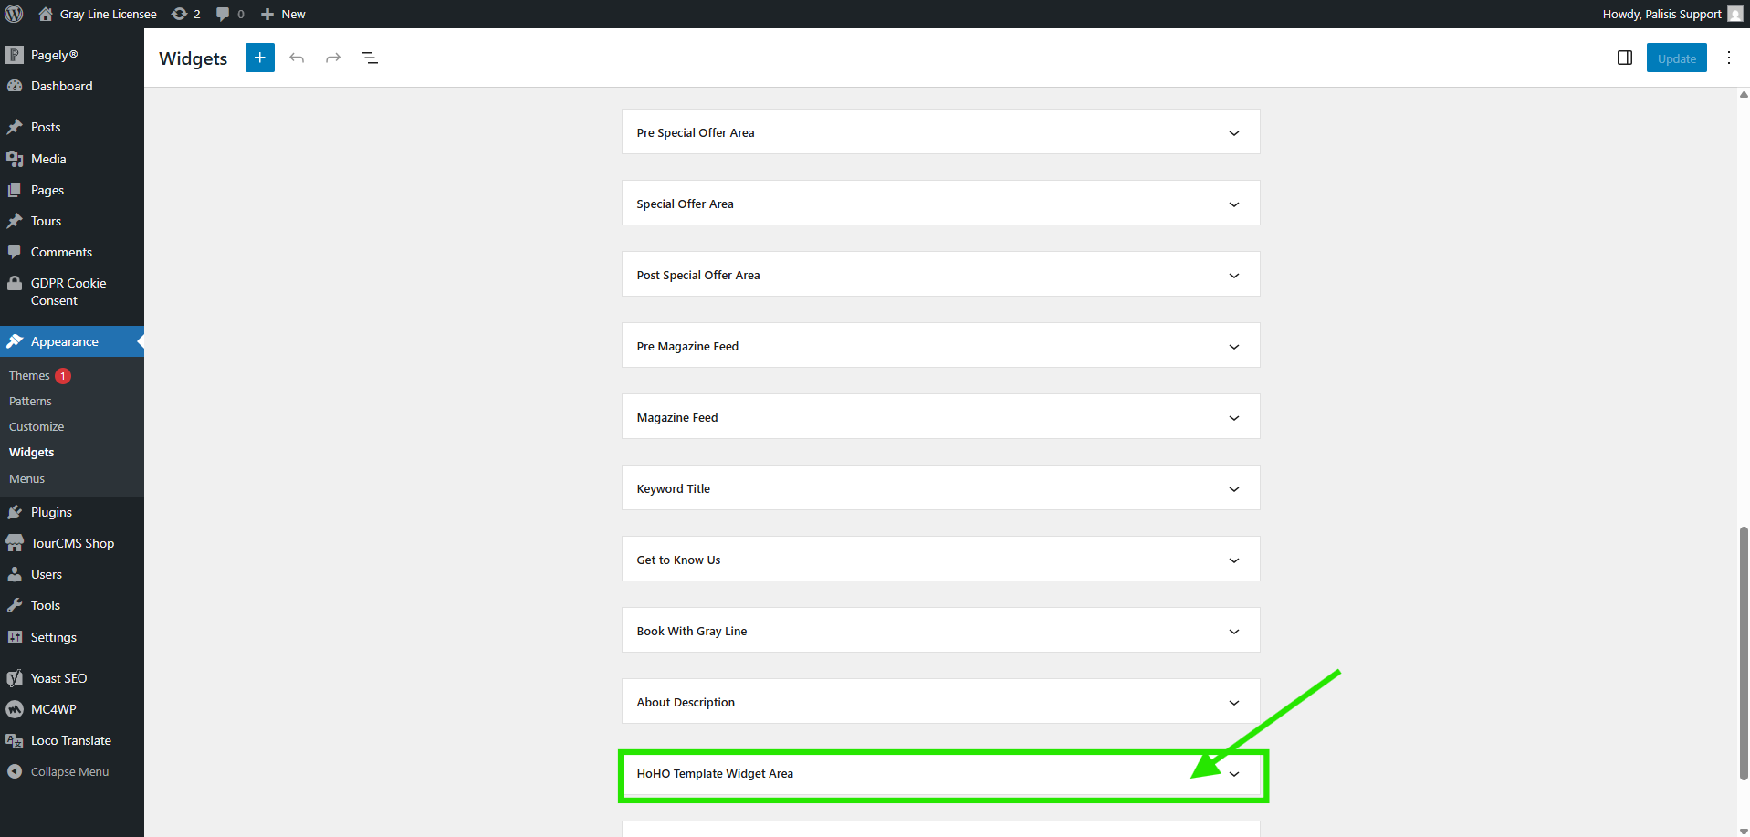
Task: Click the scrollbar down arrow
Action: [x=1744, y=831]
